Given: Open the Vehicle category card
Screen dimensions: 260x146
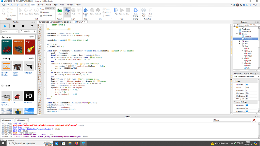Looking at the screenshot, I should coord(7,47).
